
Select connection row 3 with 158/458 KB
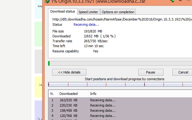[x=120, y=111]
